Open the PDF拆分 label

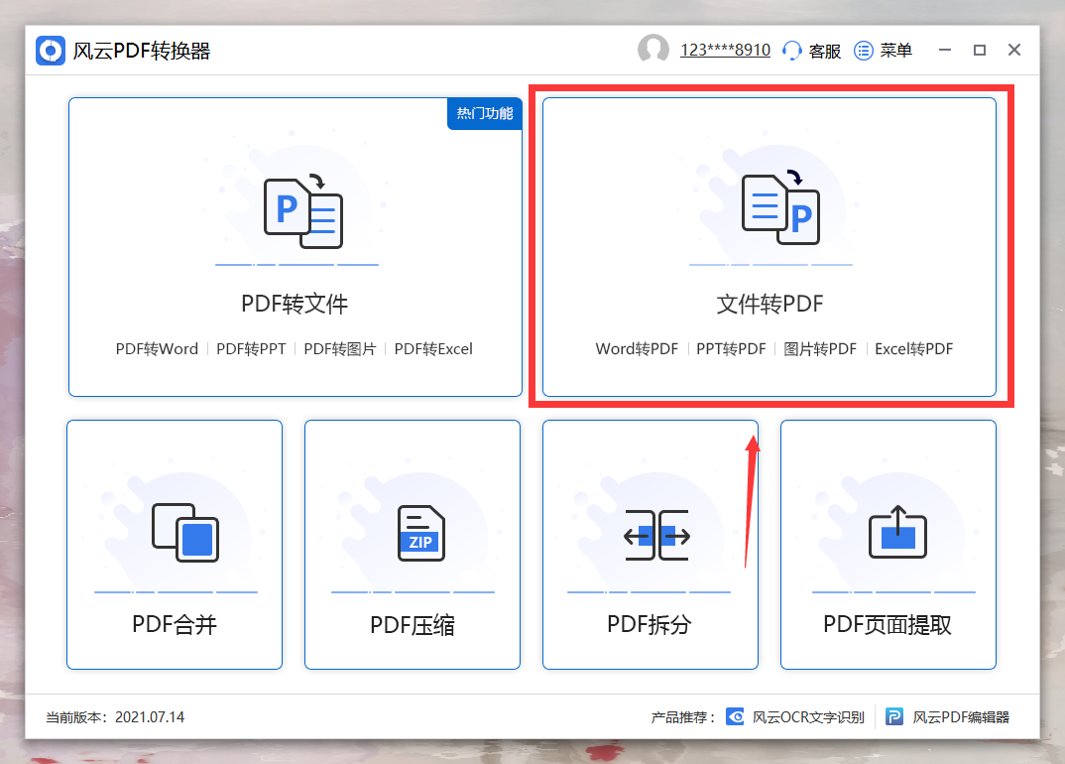650,624
